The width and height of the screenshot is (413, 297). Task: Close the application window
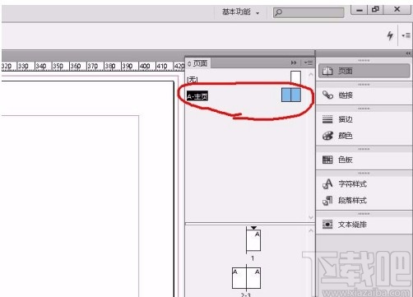coord(397,10)
